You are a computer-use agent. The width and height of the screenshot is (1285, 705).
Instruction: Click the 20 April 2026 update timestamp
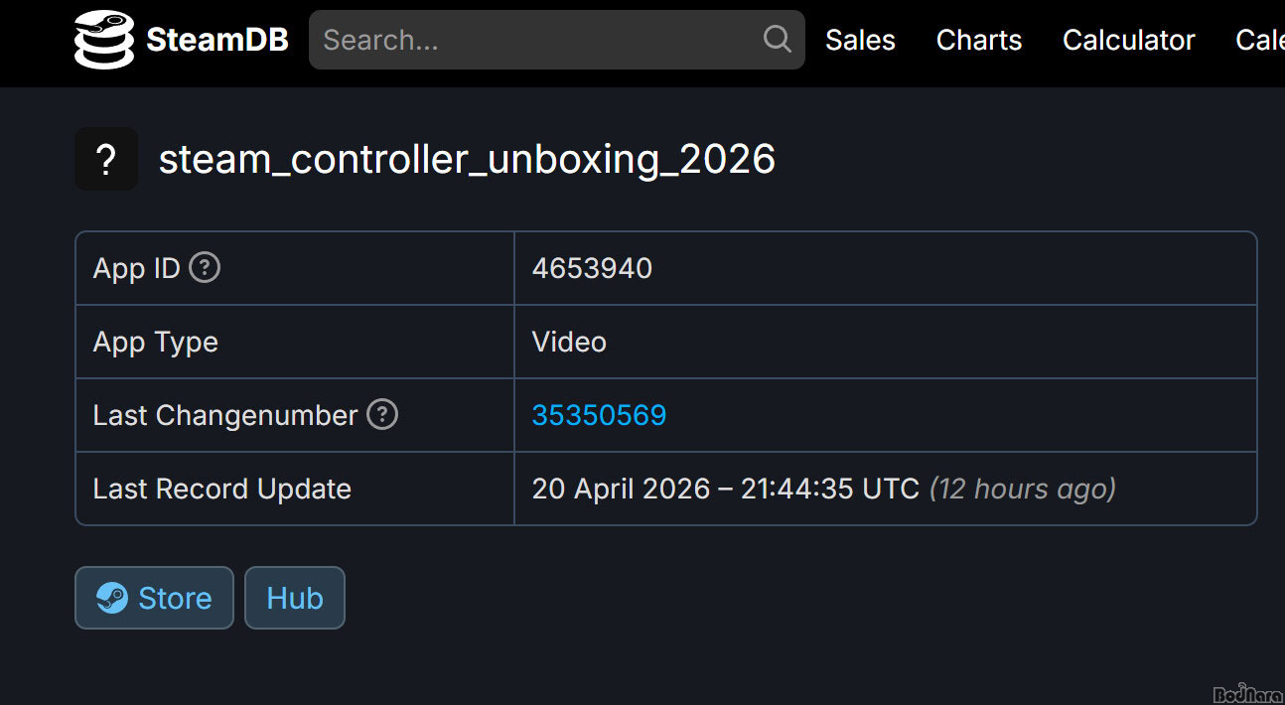pos(725,489)
